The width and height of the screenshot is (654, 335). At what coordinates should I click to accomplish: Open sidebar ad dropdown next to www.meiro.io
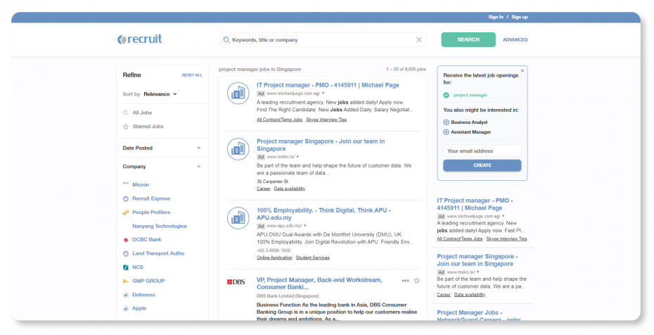pos(477,272)
